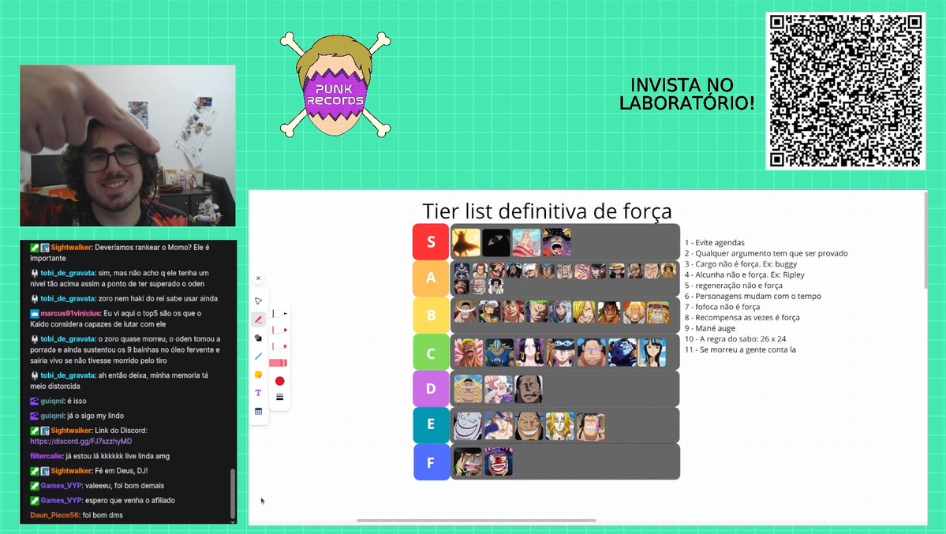Close the whiteboard toolbar with the X
The width and height of the screenshot is (946, 534).
tap(258, 278)
